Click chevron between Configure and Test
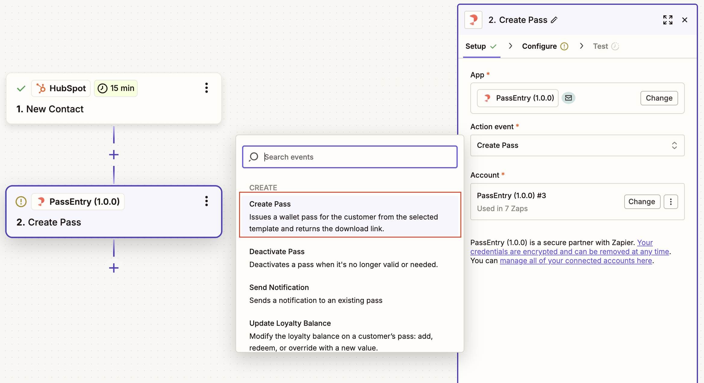The image size is (704, 383). [582, 46]
